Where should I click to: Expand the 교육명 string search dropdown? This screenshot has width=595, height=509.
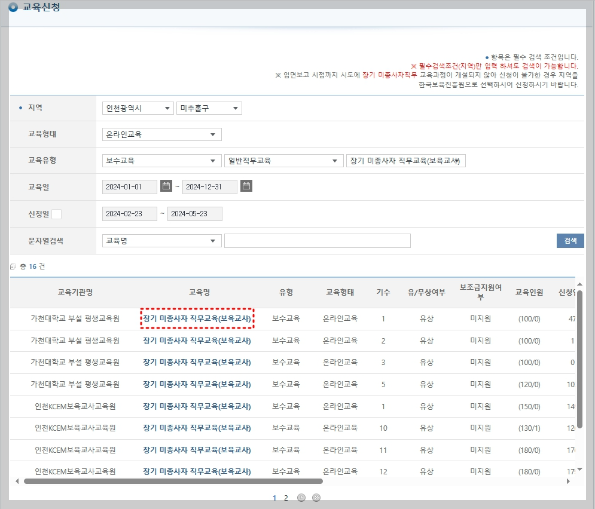[161, 241]
